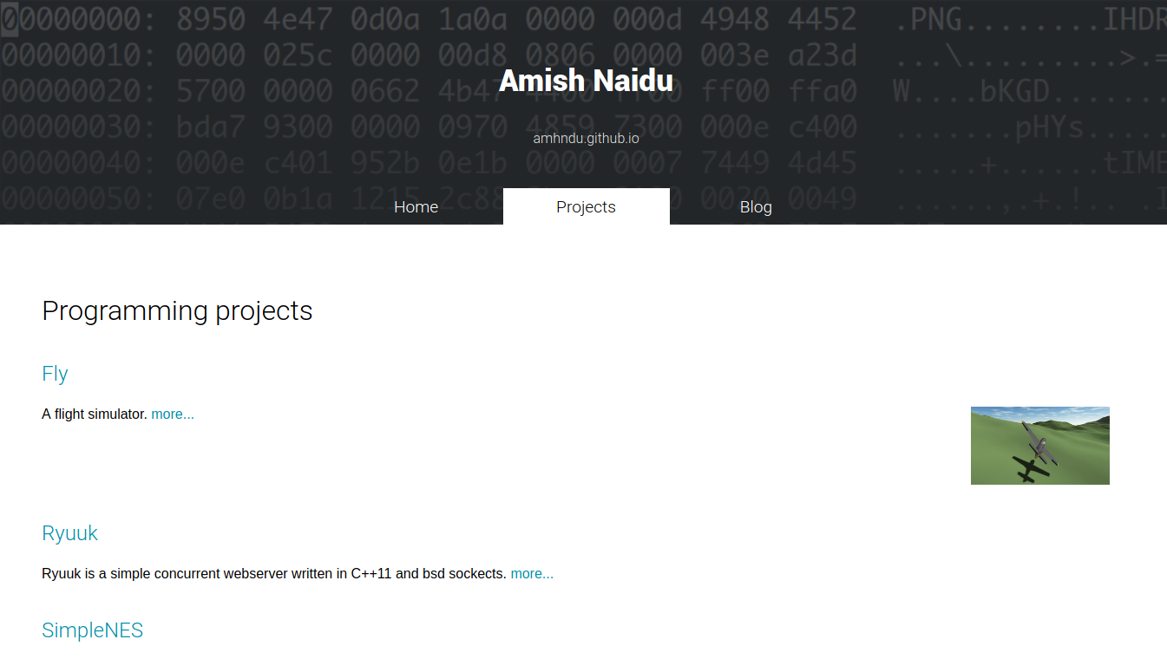Click the Ryuuk concurrent webserver description text
1167x659 pixels.
[x=274, y=574]
